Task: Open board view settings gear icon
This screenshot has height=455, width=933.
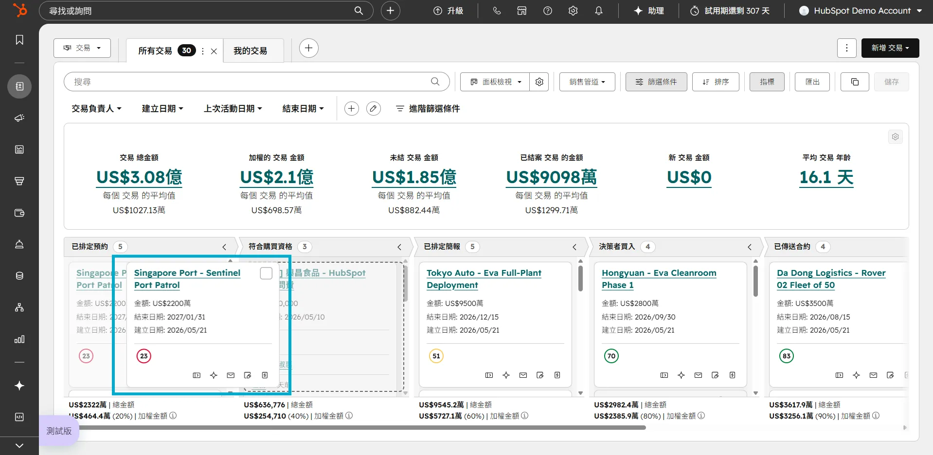Action: coord(539,82)
